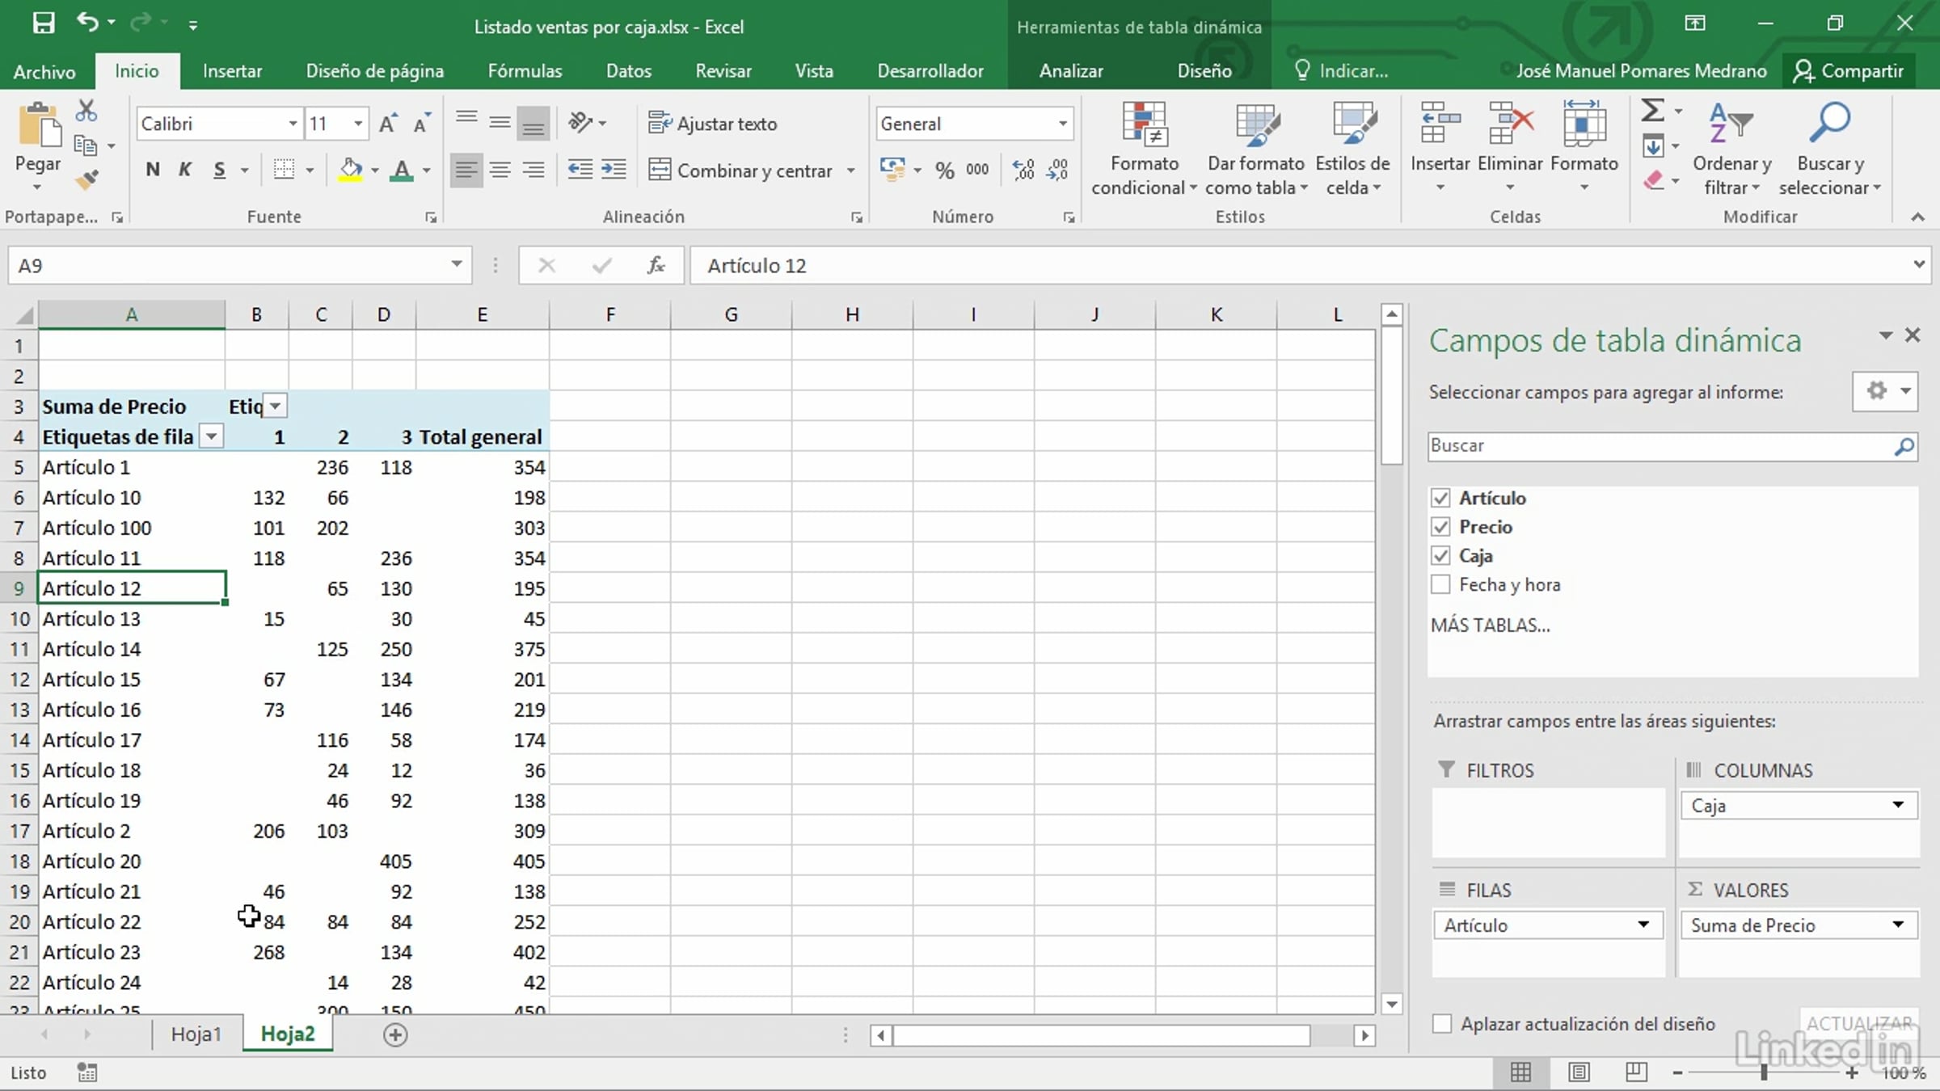Open column labels filter dropdown in B3

(275, 406)
